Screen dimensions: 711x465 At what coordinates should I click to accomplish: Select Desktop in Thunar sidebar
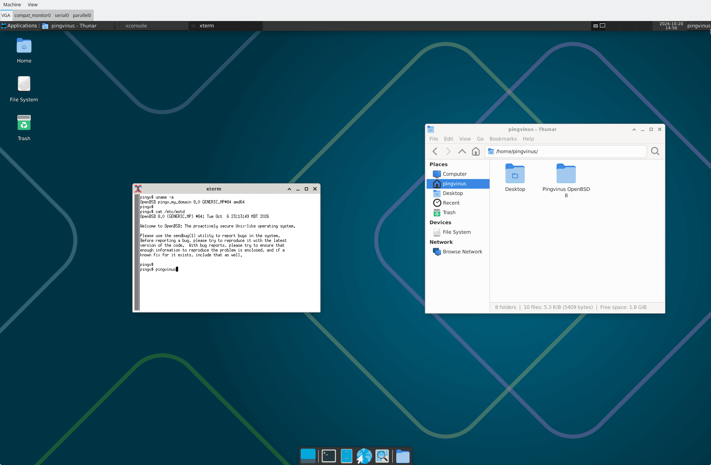click(458, 193)
